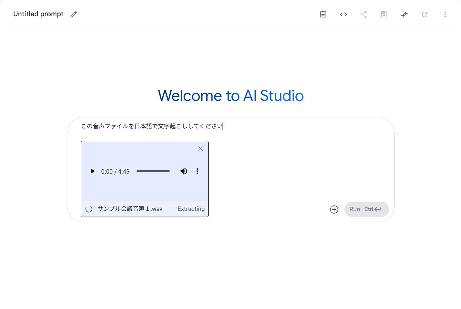The height and width of the screenshot is (309, 461).
Task: Click the refresh/reset chat icon
Action: pyautogui.click(x=425, y=14)
